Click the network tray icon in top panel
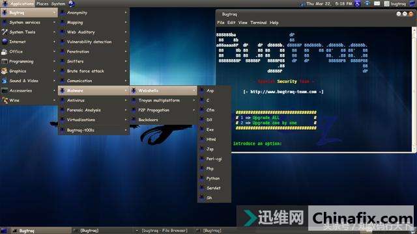The width and height of the screenshot is (417, 234). click(x=367, y=4)
